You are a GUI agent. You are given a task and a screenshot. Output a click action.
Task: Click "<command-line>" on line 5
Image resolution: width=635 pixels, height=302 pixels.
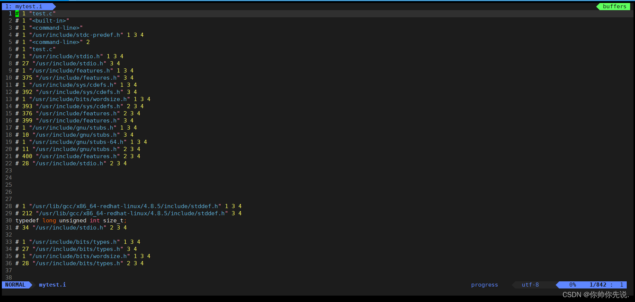click(56, 42)
